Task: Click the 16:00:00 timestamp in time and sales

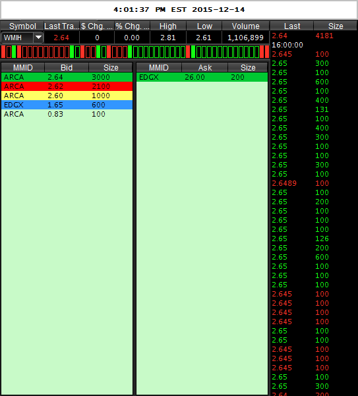Action: pos(287,45)
